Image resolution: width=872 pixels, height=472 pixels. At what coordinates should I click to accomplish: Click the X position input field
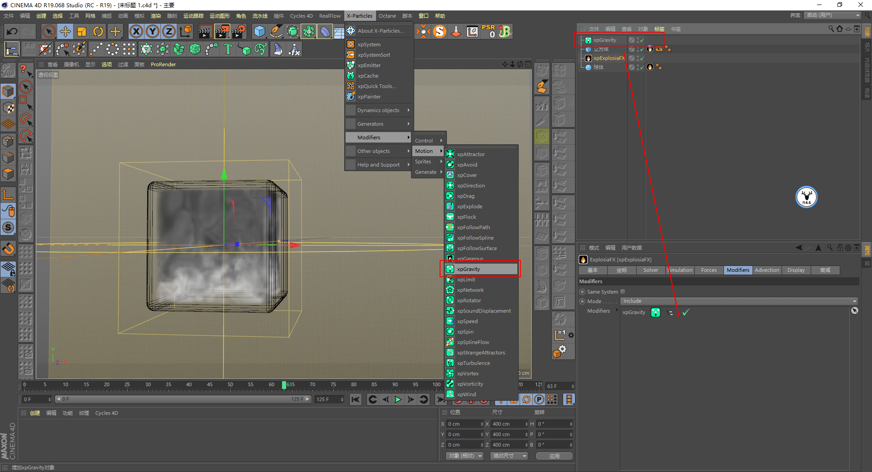coord(465,424)
